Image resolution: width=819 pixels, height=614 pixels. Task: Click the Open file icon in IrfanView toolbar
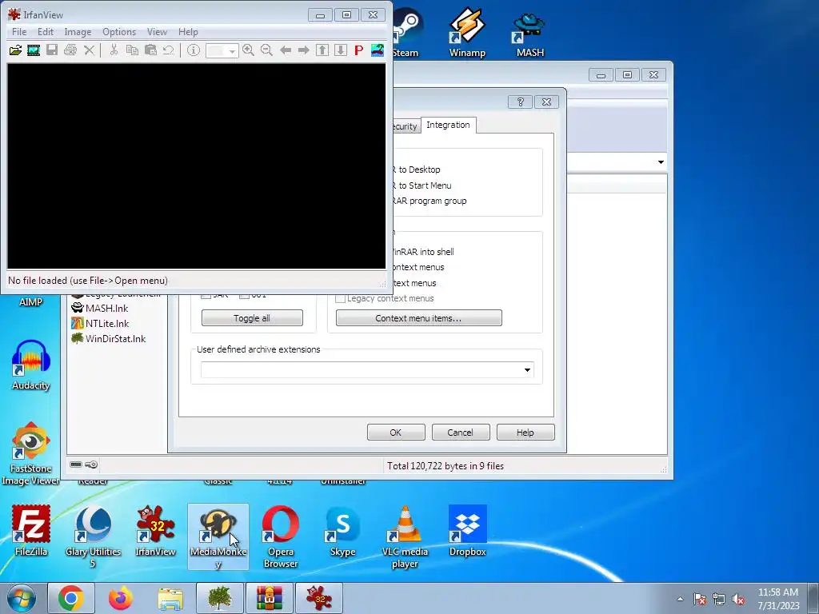16,50
